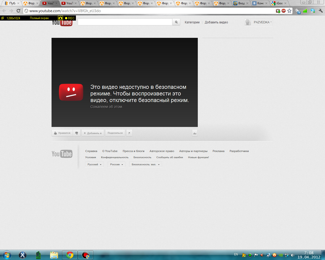Click the Поделиться share button
The image size is (325, 260).
click(115, 133)
